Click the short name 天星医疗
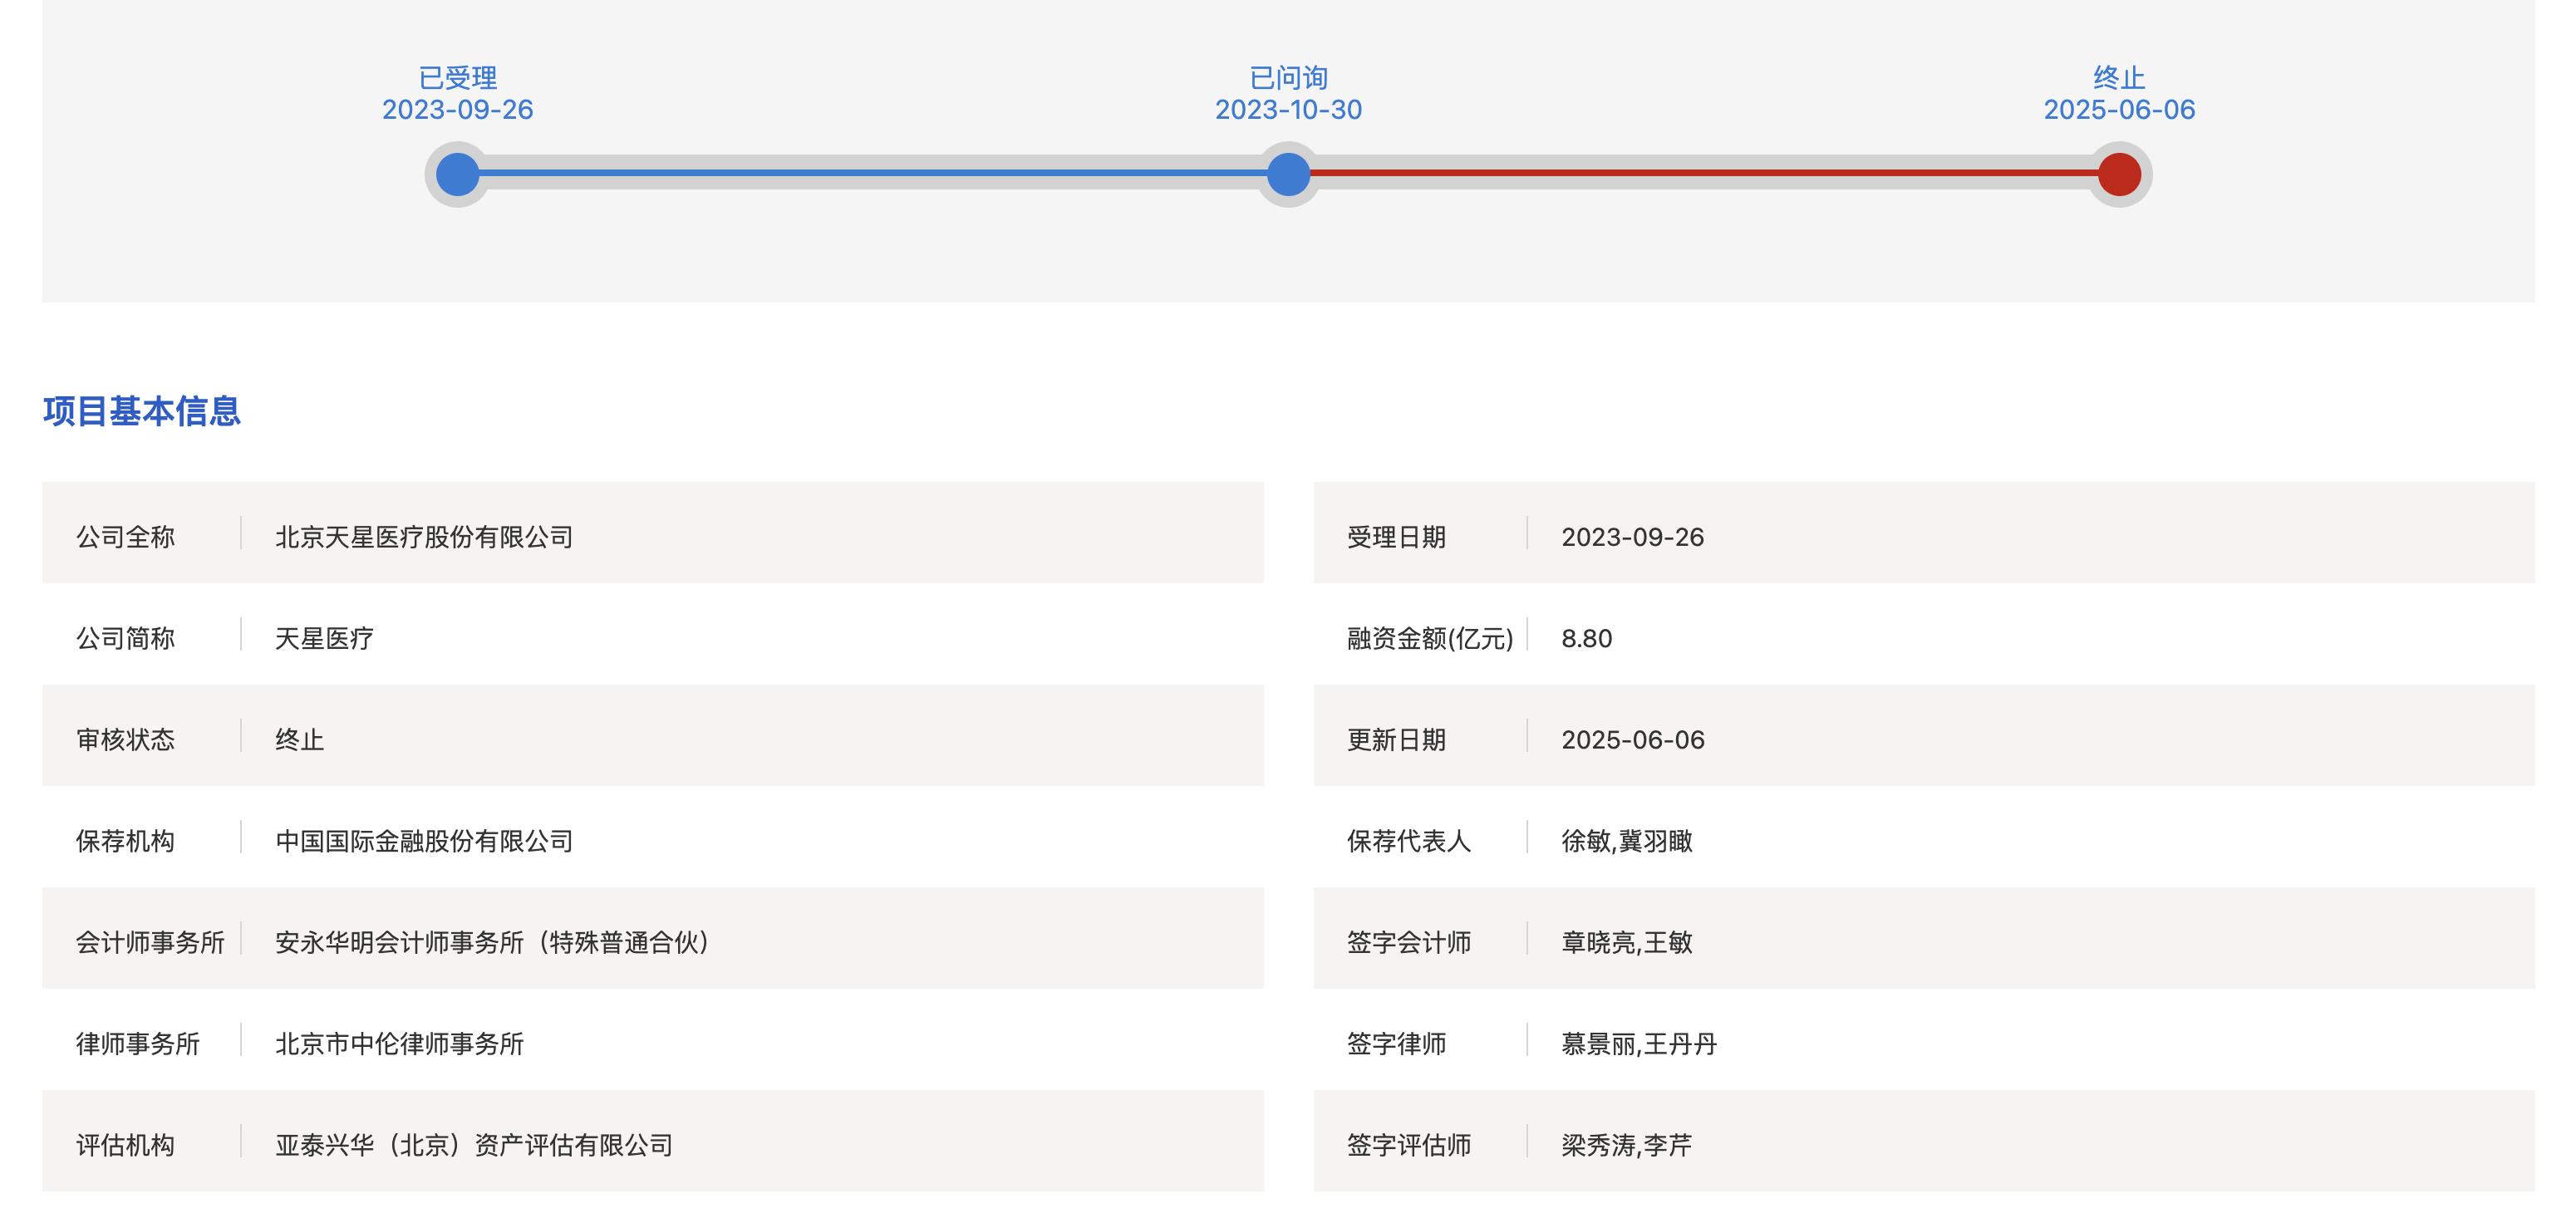The width and height of the screenshot is (2576, 1223). point(324,638)
